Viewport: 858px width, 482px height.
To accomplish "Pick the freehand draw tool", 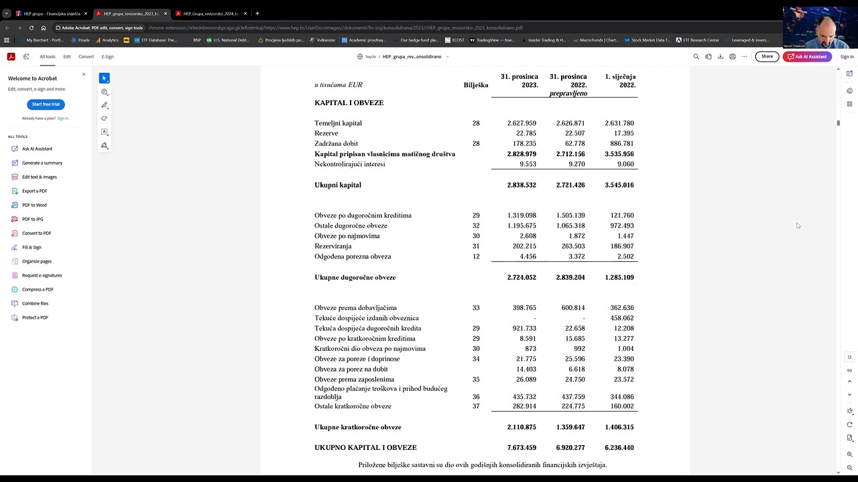I will click(x=104, y=118).
